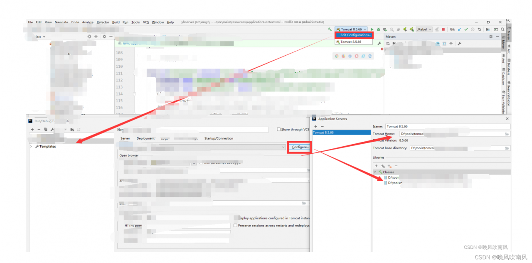
Task: Expand Templates node in Run/Debug tree
Action: point(31,146)
